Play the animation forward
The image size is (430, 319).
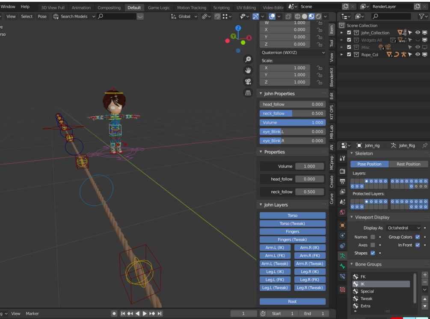[x=145, y=313]
